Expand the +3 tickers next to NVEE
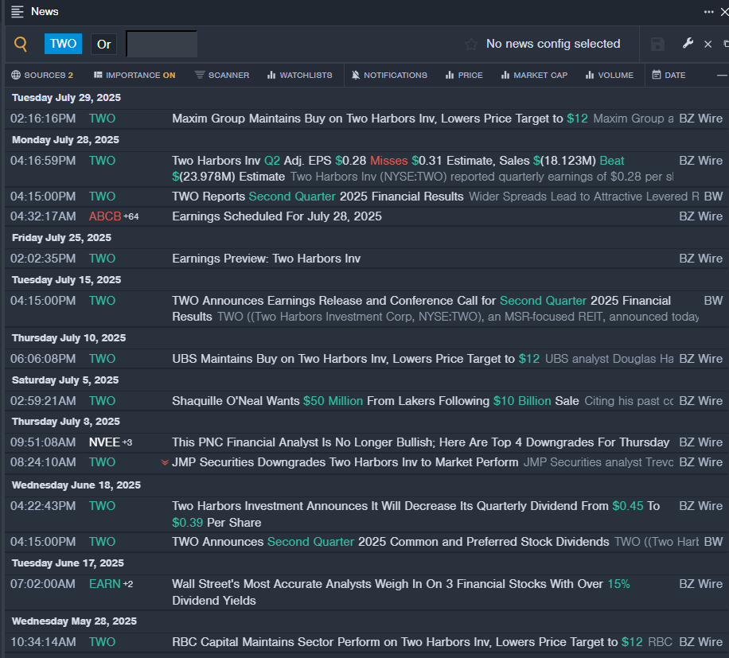729x658 pixels. pyautogui.click(x=127, y=442)
